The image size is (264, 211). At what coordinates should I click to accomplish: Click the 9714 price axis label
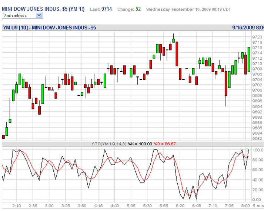tap(257, 53)
